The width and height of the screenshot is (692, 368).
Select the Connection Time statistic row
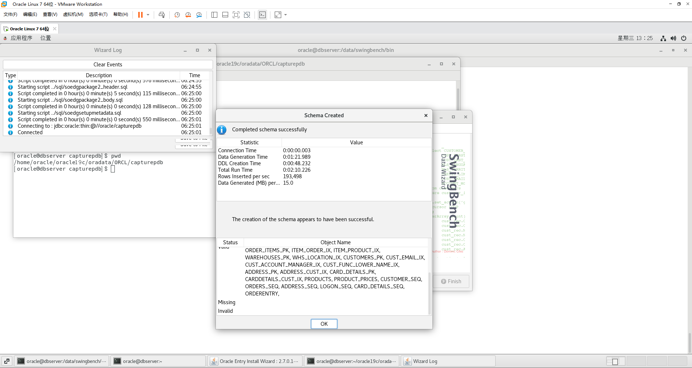[x=323, y=150]
